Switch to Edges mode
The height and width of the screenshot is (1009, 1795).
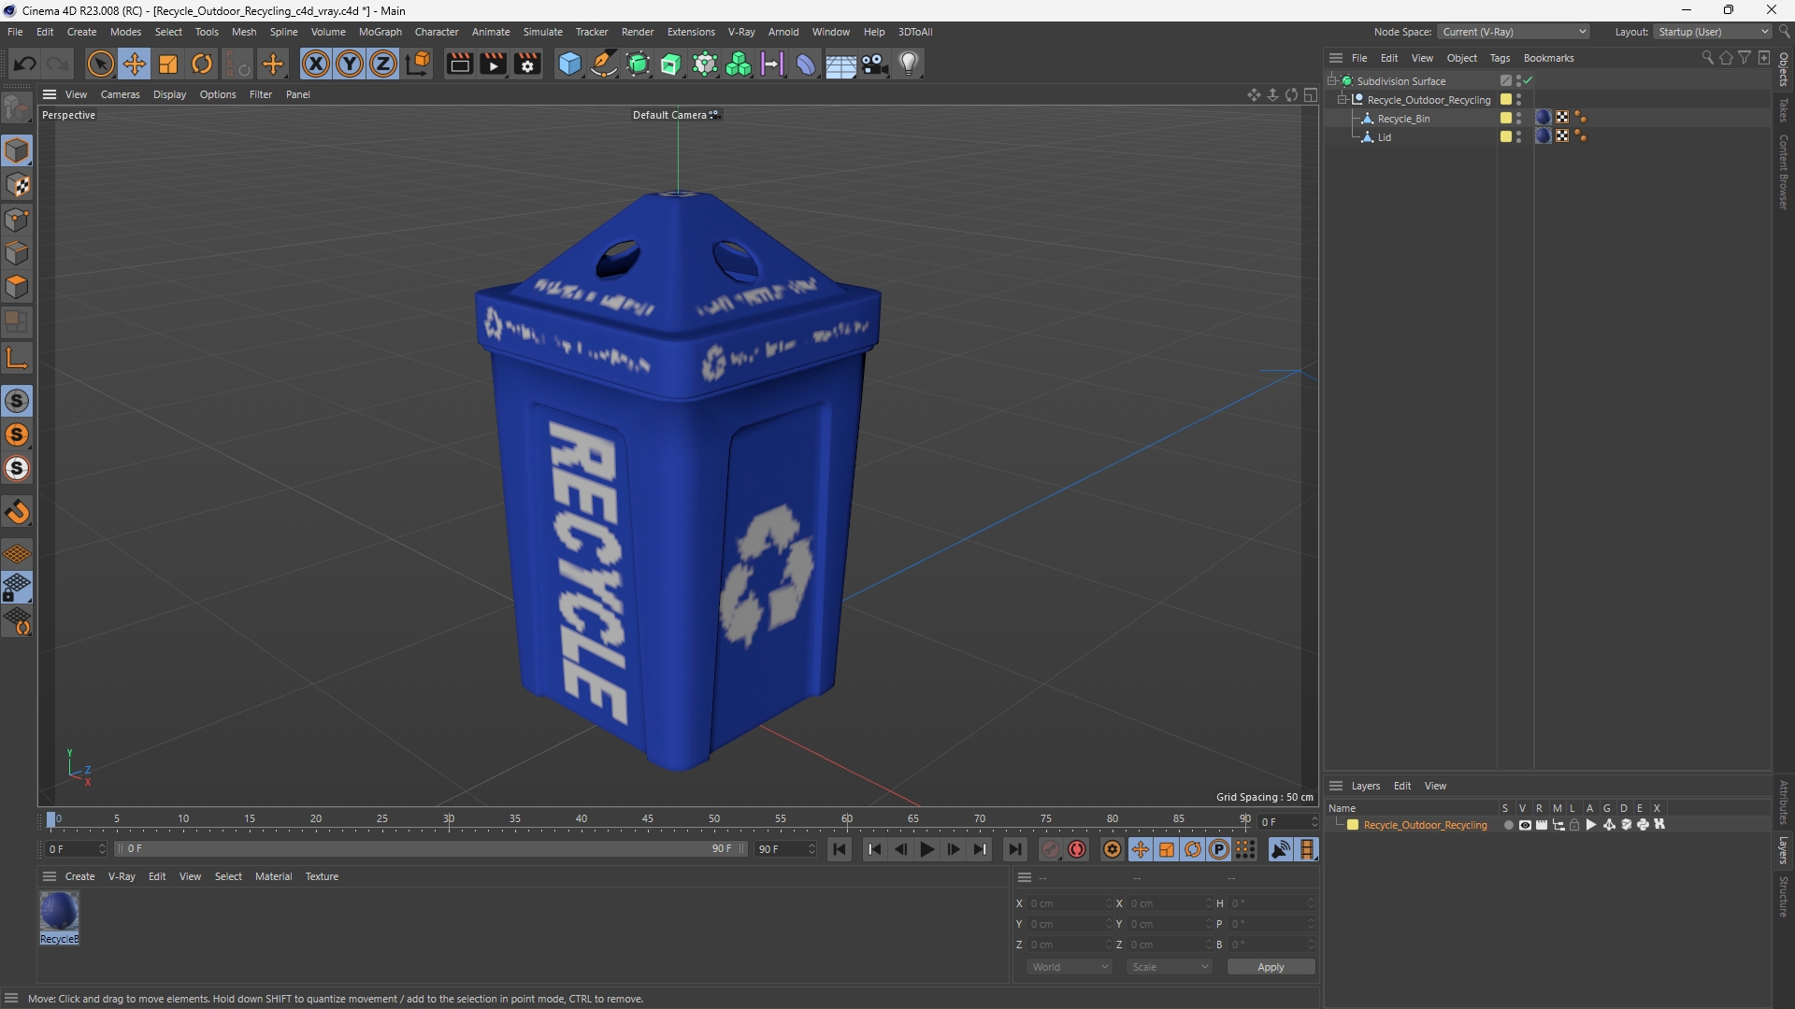point(17,253)
